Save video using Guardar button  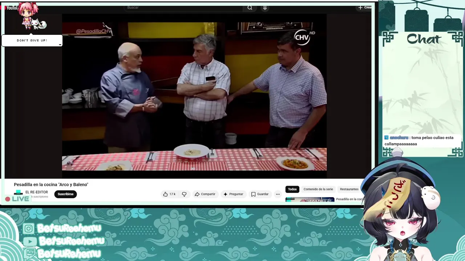click(x=260, y=194)
